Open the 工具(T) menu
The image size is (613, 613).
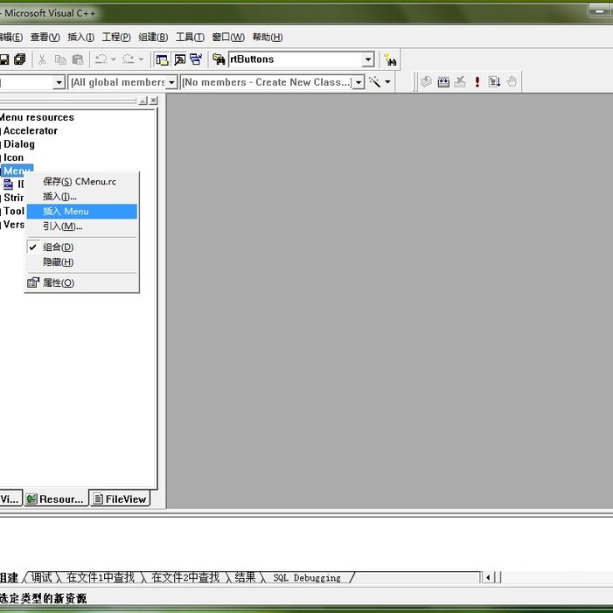pos(190,37)
